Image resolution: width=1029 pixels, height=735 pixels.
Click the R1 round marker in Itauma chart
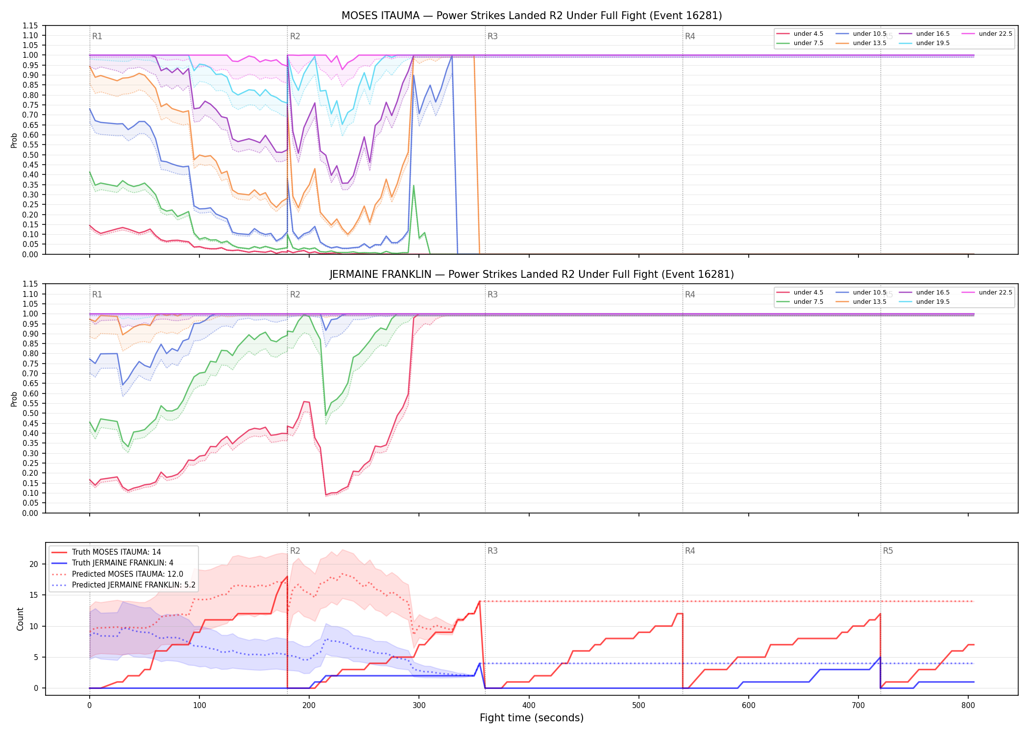click(x=97, y=36)
